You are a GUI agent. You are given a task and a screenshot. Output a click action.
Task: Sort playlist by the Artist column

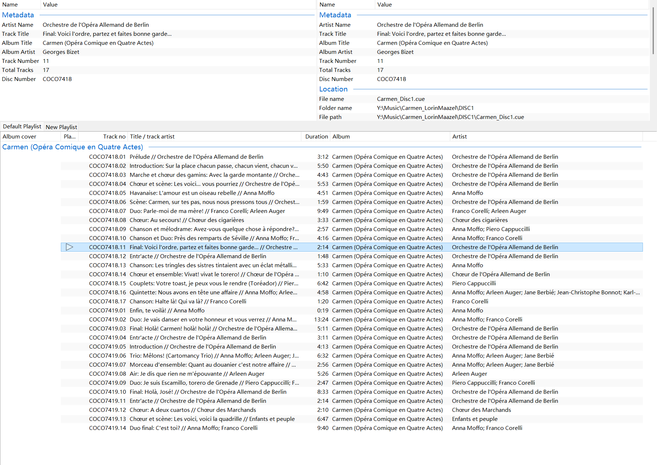coord(459,136)
